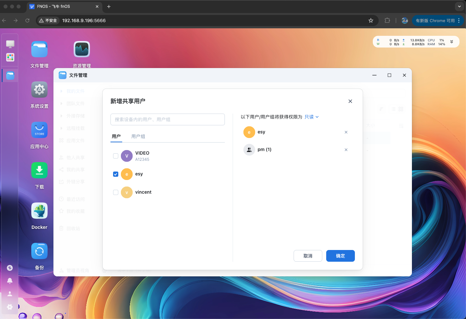Tick the vincent user checkbox

(x=116, y=192)
